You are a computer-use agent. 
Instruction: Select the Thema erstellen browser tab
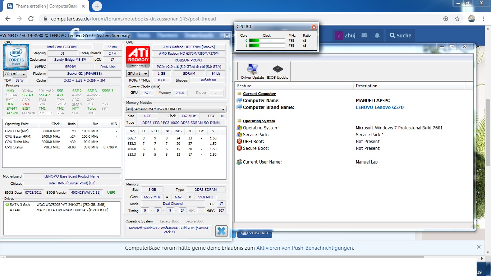[x=47, y=6]
